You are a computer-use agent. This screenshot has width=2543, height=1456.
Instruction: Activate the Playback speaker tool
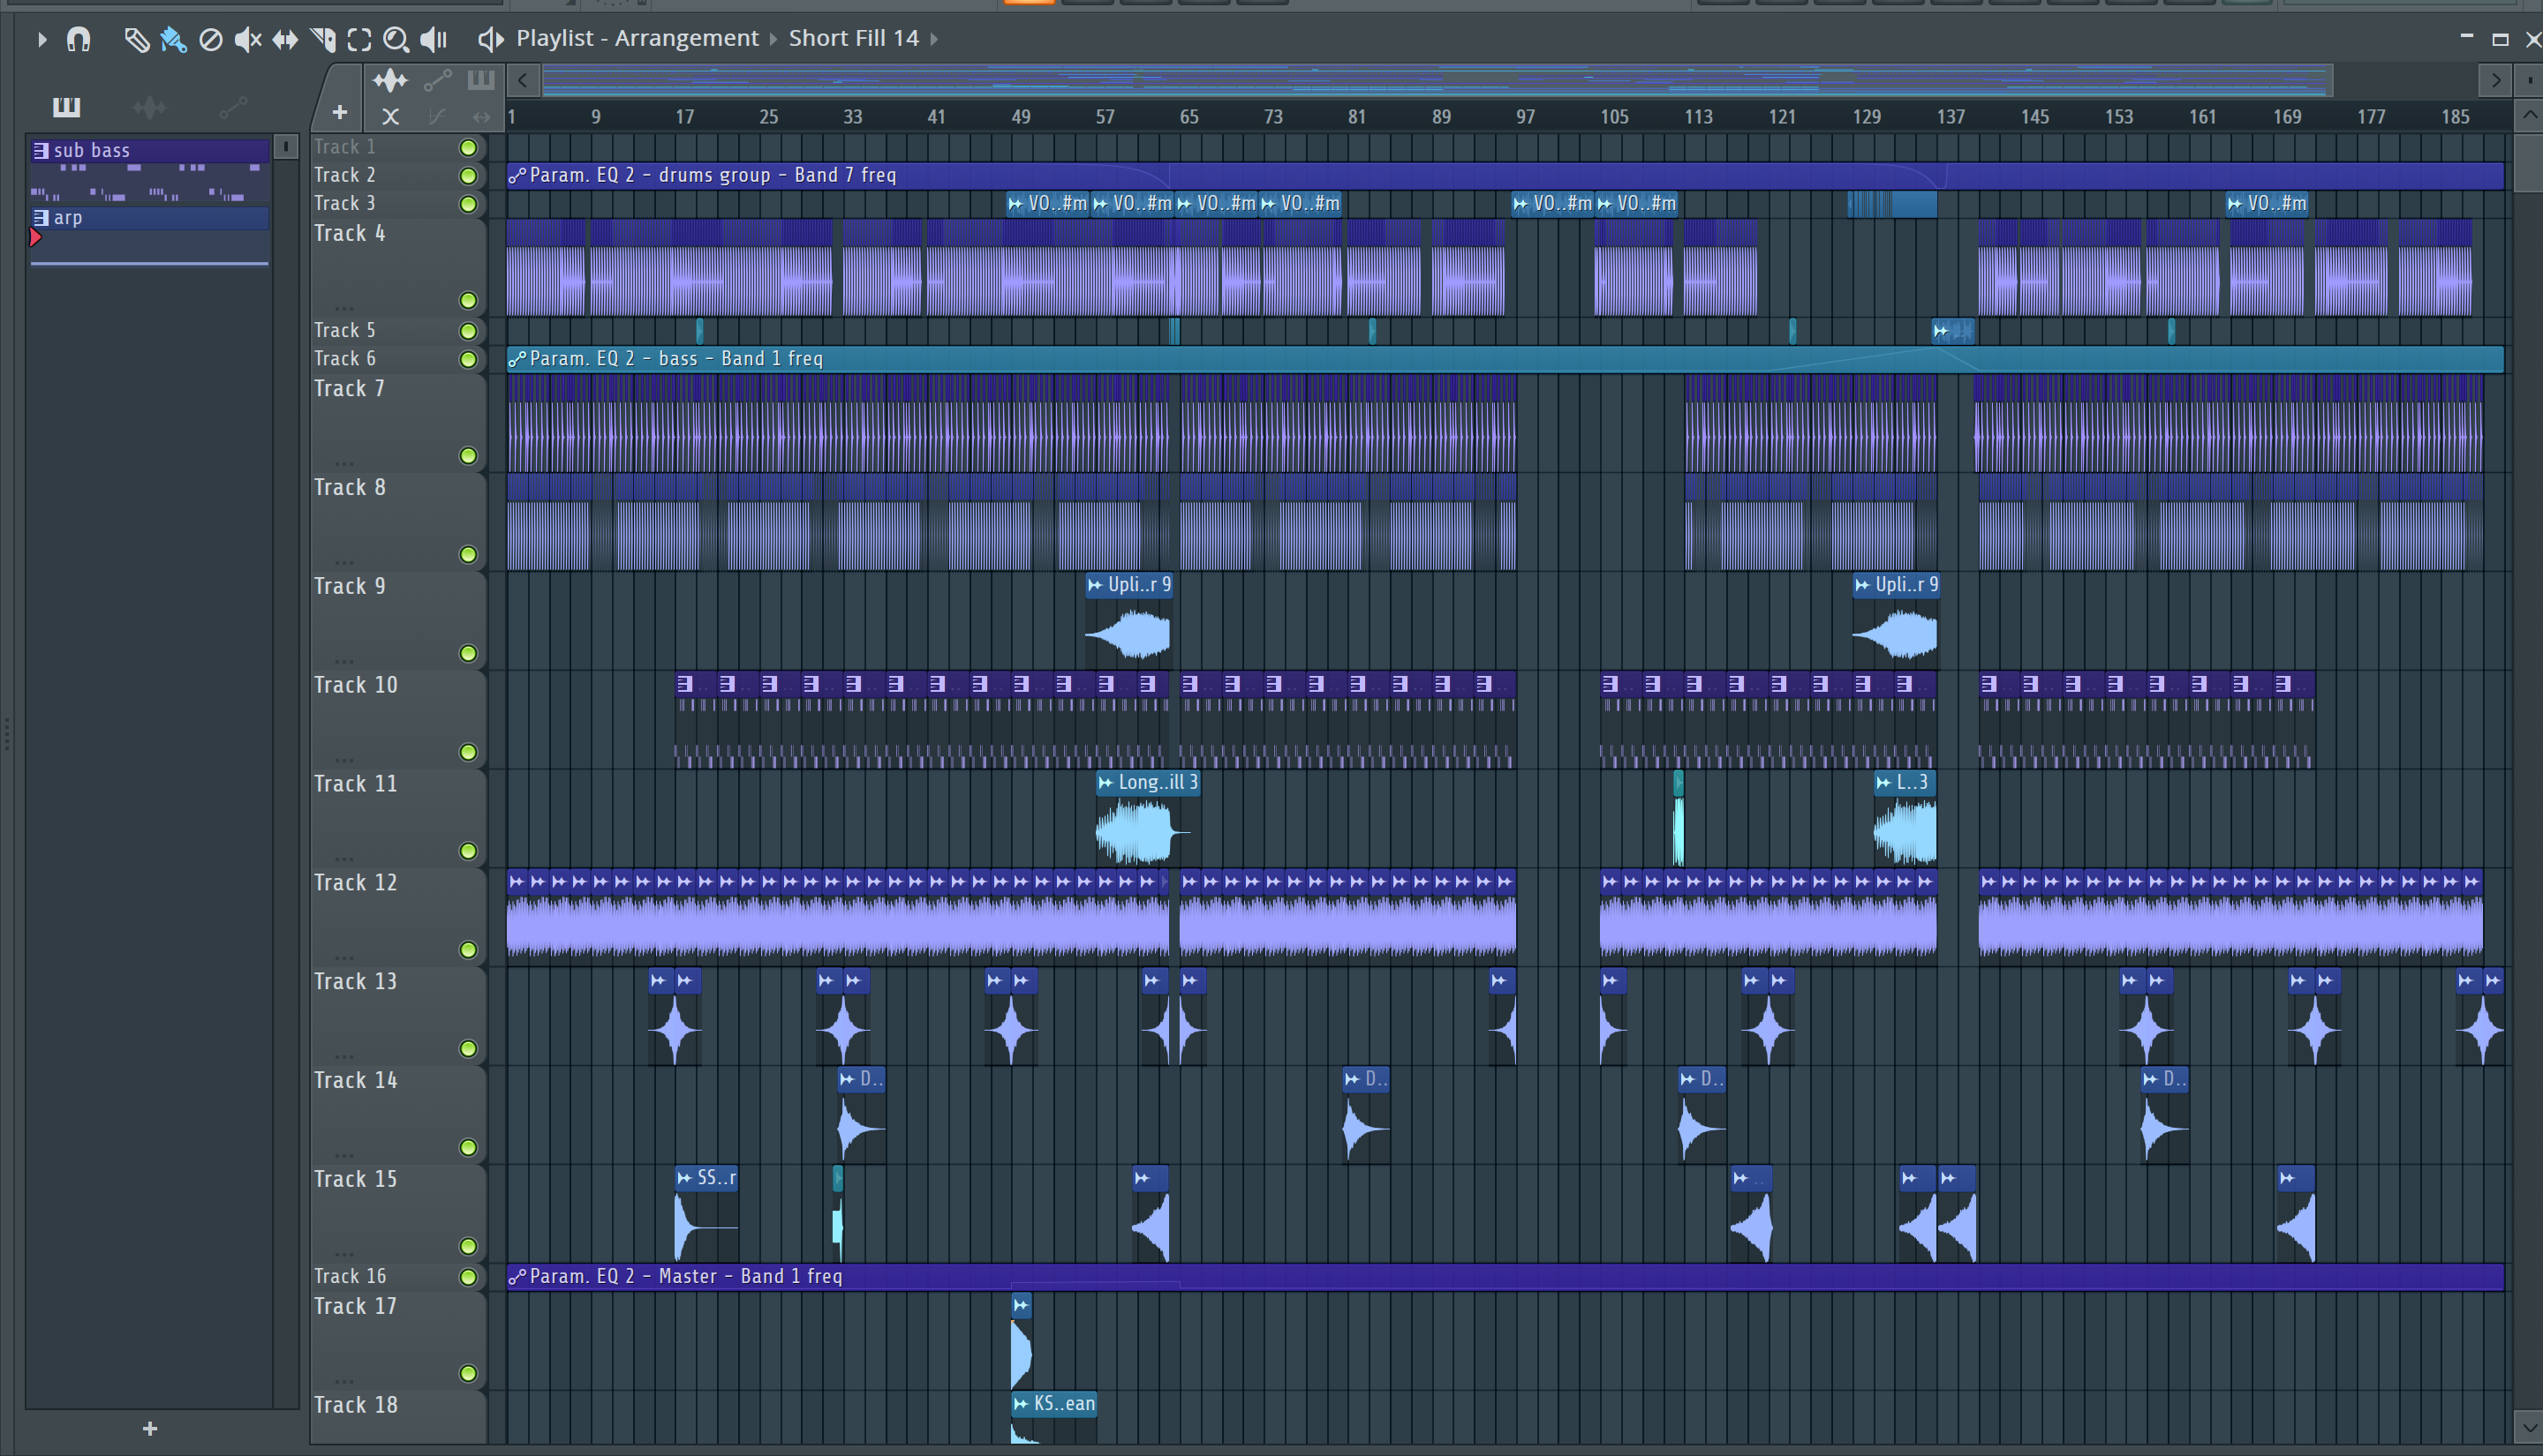tap(434, 39)
